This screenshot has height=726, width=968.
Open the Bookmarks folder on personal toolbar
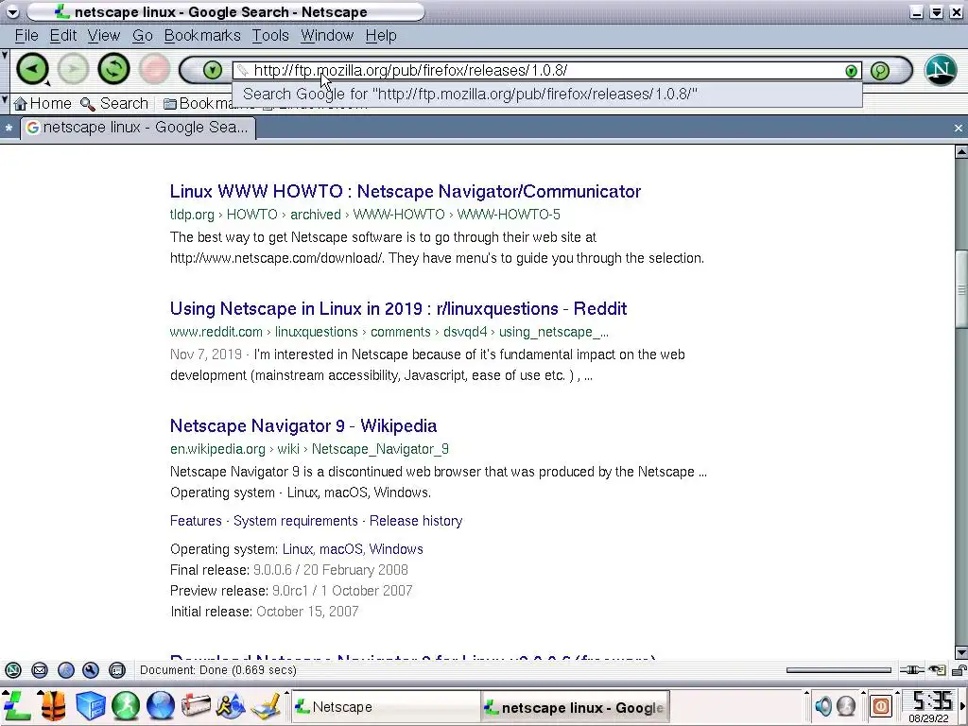tap(199, 103)
